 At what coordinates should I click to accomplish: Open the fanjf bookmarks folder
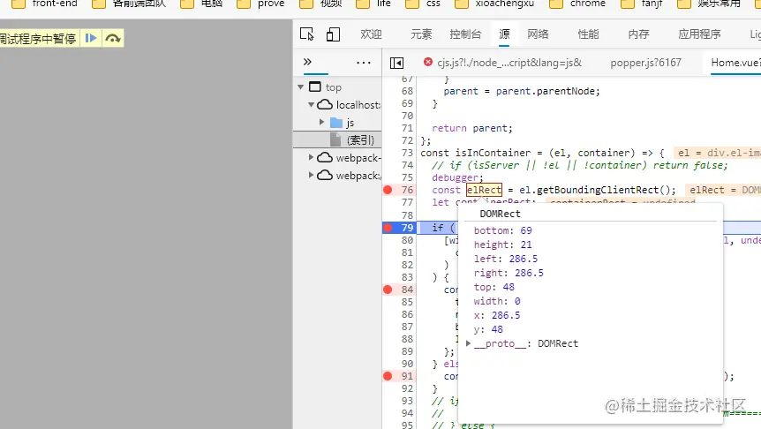(x=642, y=4)
